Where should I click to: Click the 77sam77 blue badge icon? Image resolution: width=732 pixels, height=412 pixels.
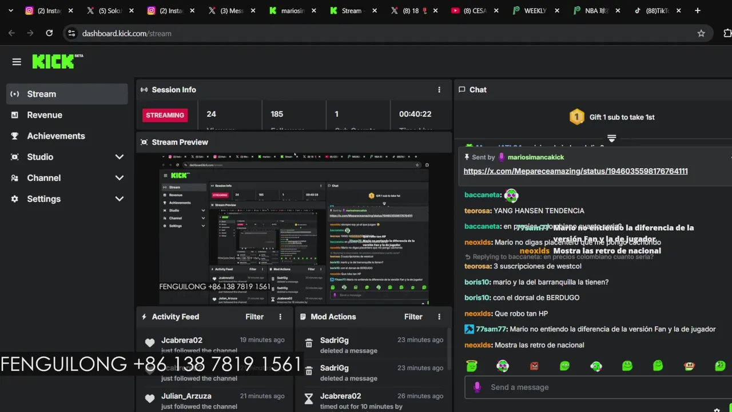pos(469,329)
